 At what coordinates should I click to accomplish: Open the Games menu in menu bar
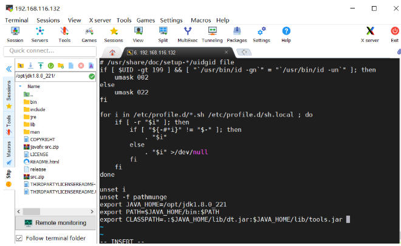(146, 20)
